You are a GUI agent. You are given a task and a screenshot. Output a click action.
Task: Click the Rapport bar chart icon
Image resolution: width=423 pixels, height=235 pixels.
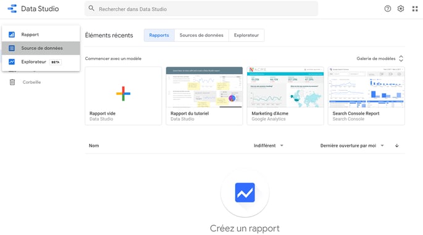click(x=12, y=35)
